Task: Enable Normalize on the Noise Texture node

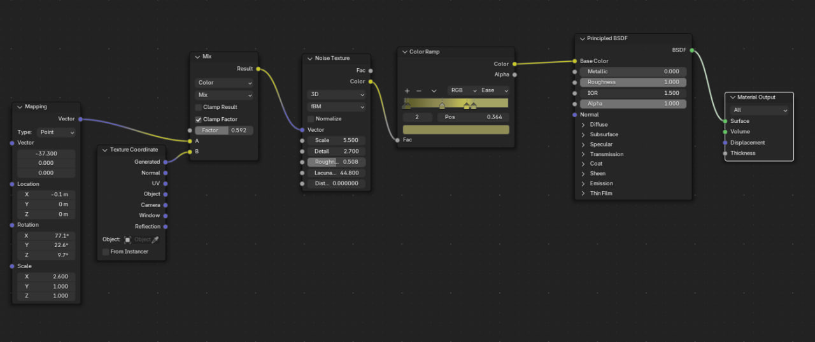Action: (311, 119)
